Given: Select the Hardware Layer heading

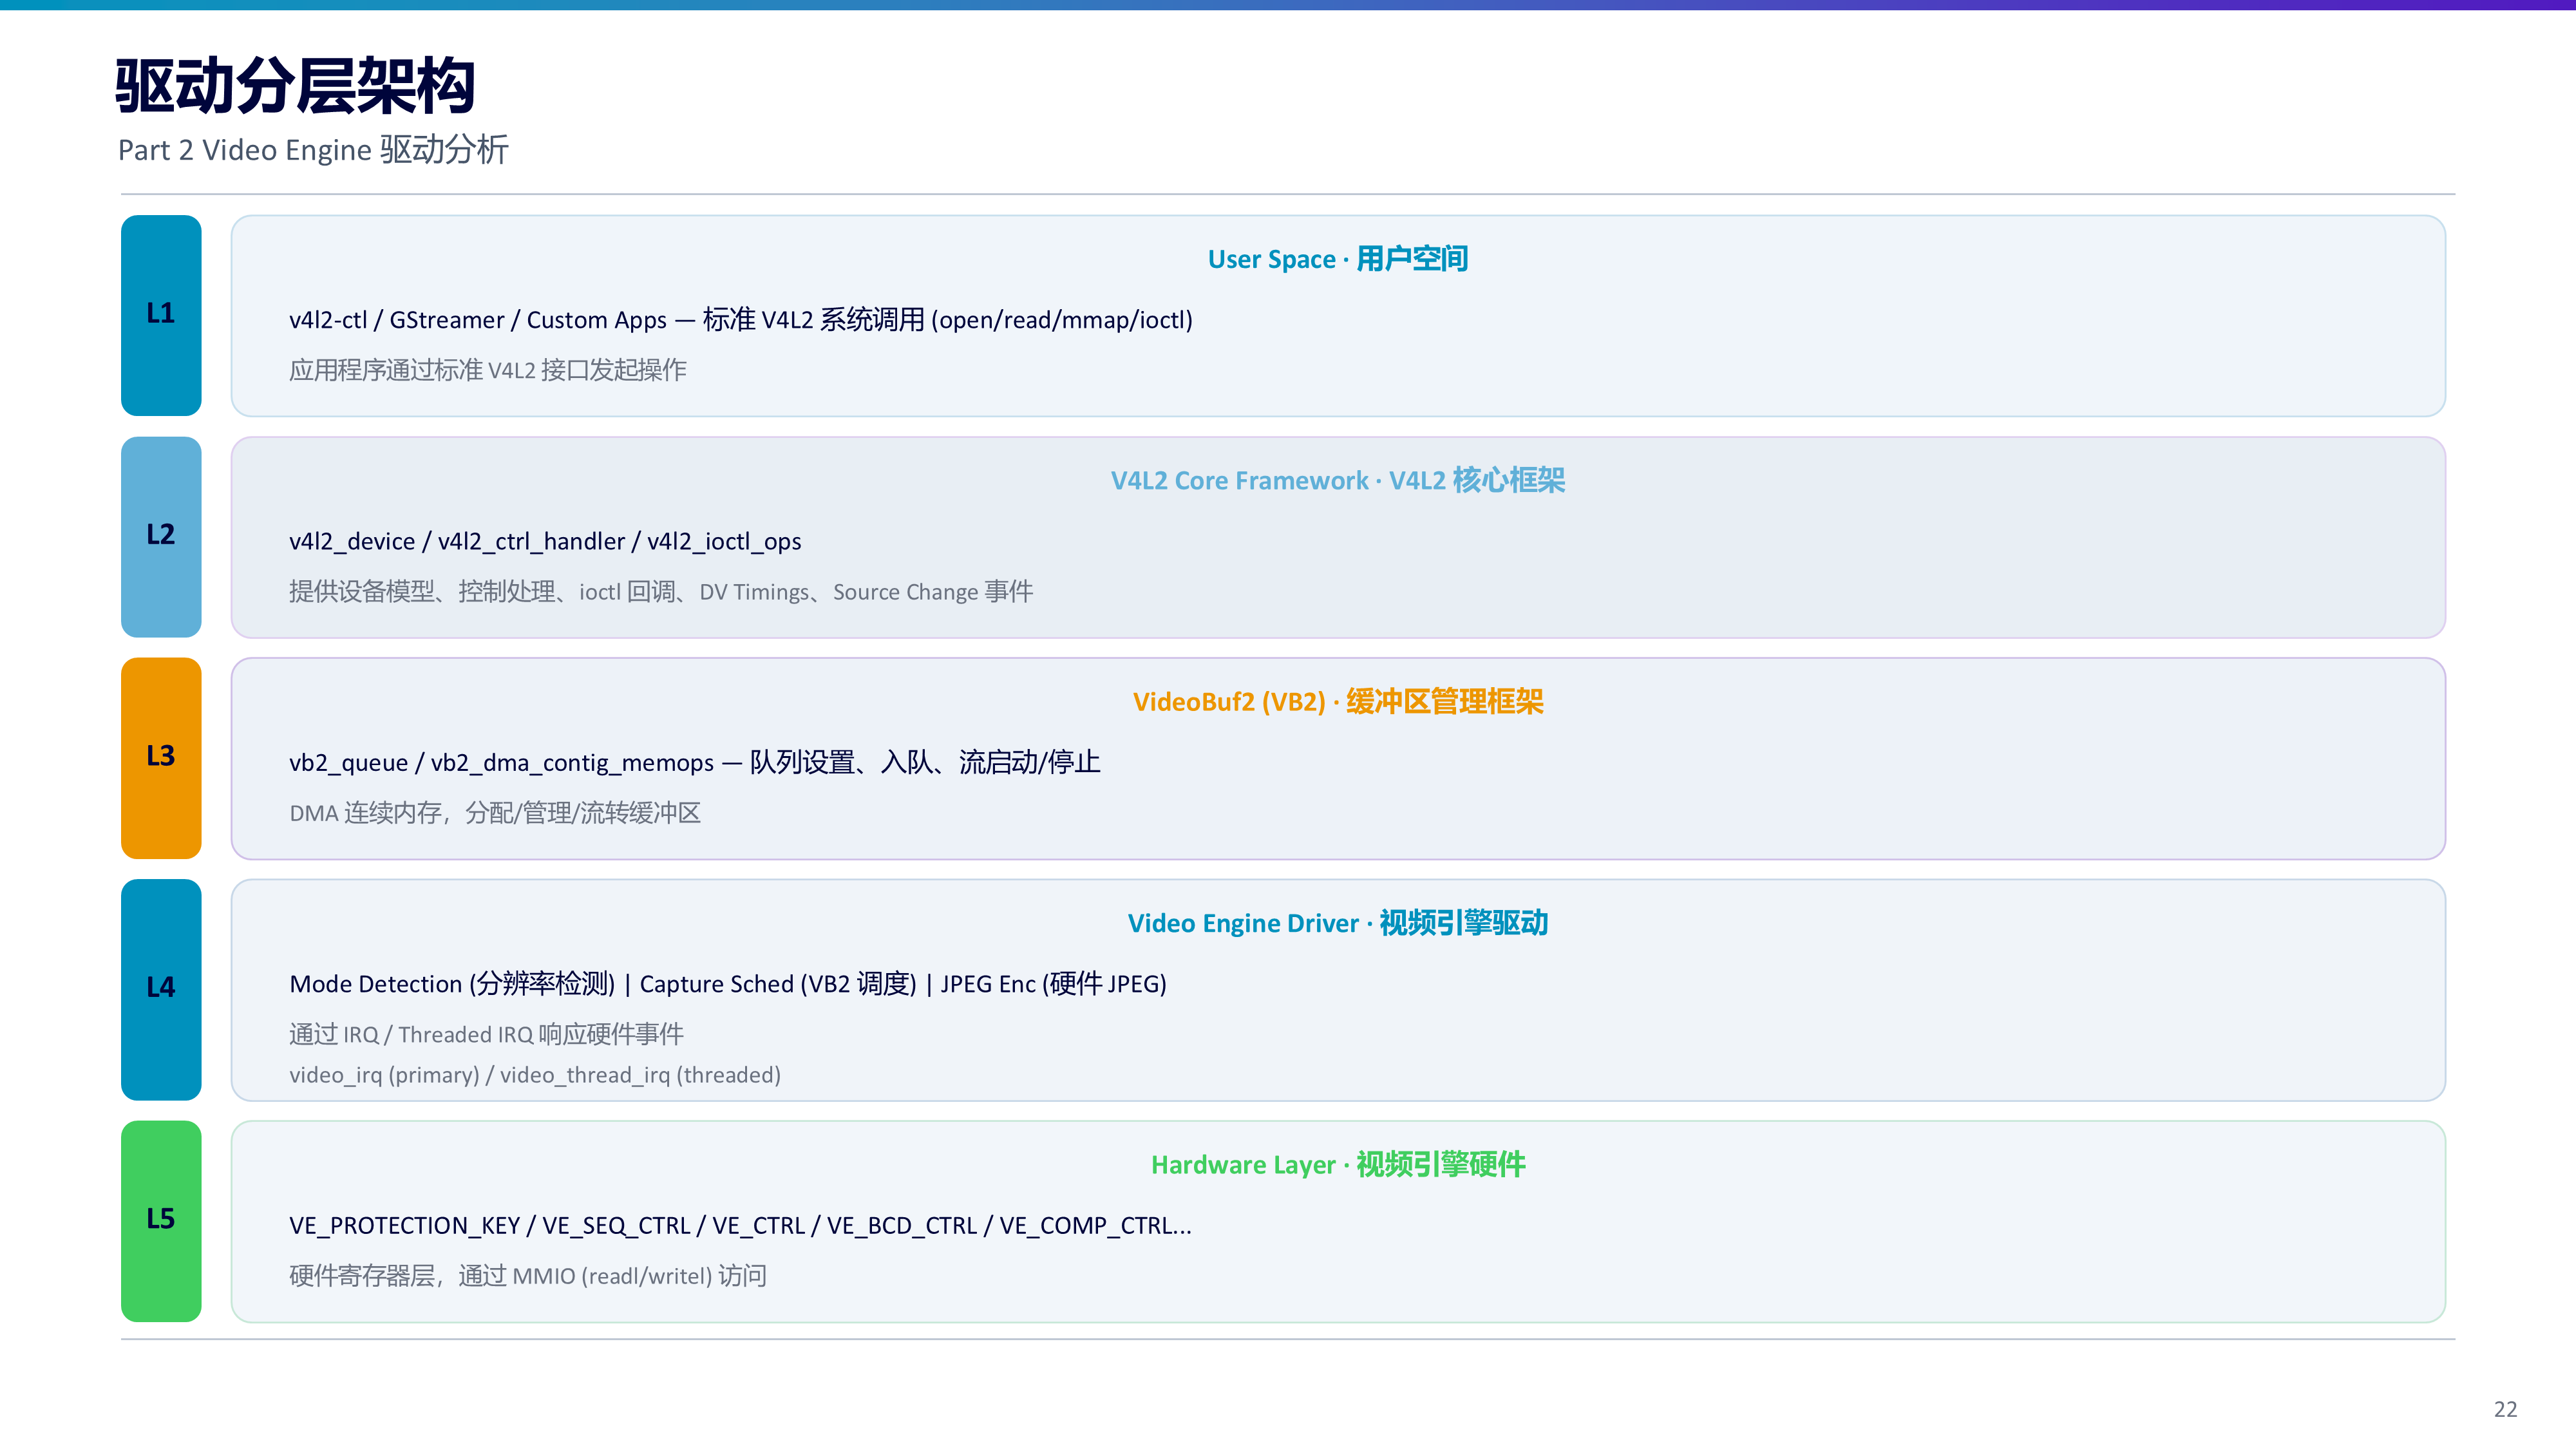Looking at the screenshot, I should [1337, 1165].
